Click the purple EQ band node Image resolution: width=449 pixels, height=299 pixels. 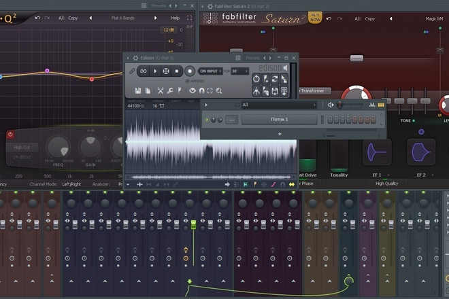[47, 71]
